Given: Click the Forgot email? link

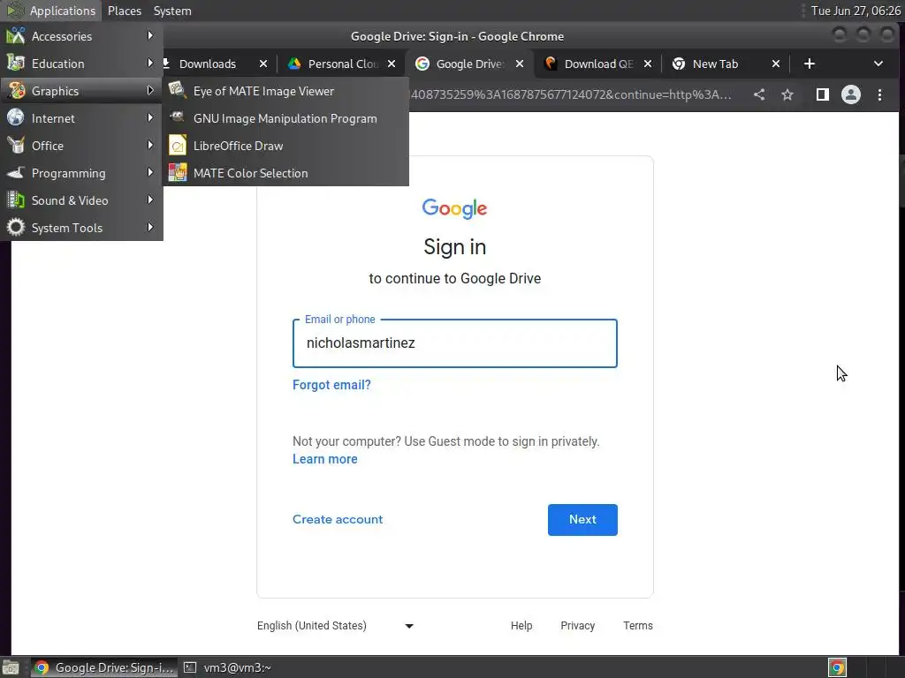Looking at the screenshot, I should pos(332,385).
